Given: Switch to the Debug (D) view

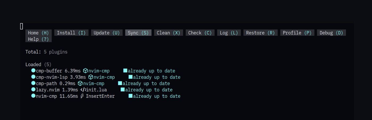Looking at the screenshot, I should (331, 33).
